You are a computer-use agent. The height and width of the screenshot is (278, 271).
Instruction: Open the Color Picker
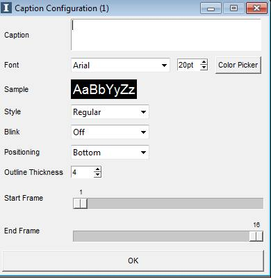click(238, 65)
